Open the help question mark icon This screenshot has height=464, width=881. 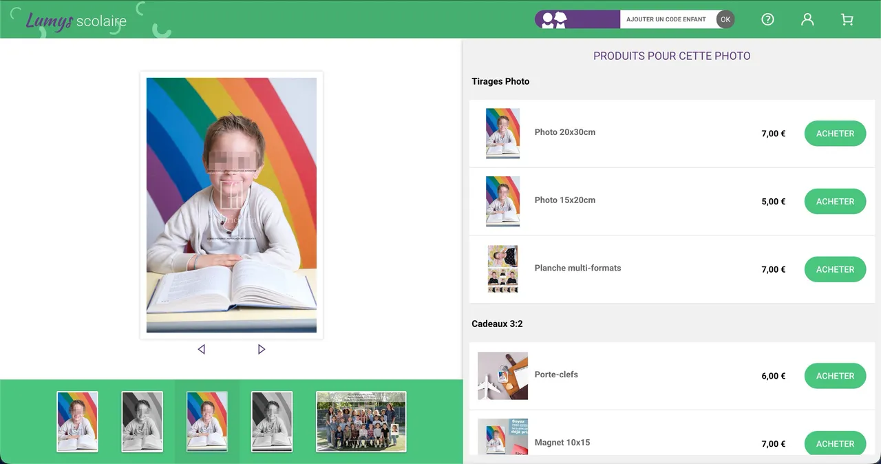(767, 19)
